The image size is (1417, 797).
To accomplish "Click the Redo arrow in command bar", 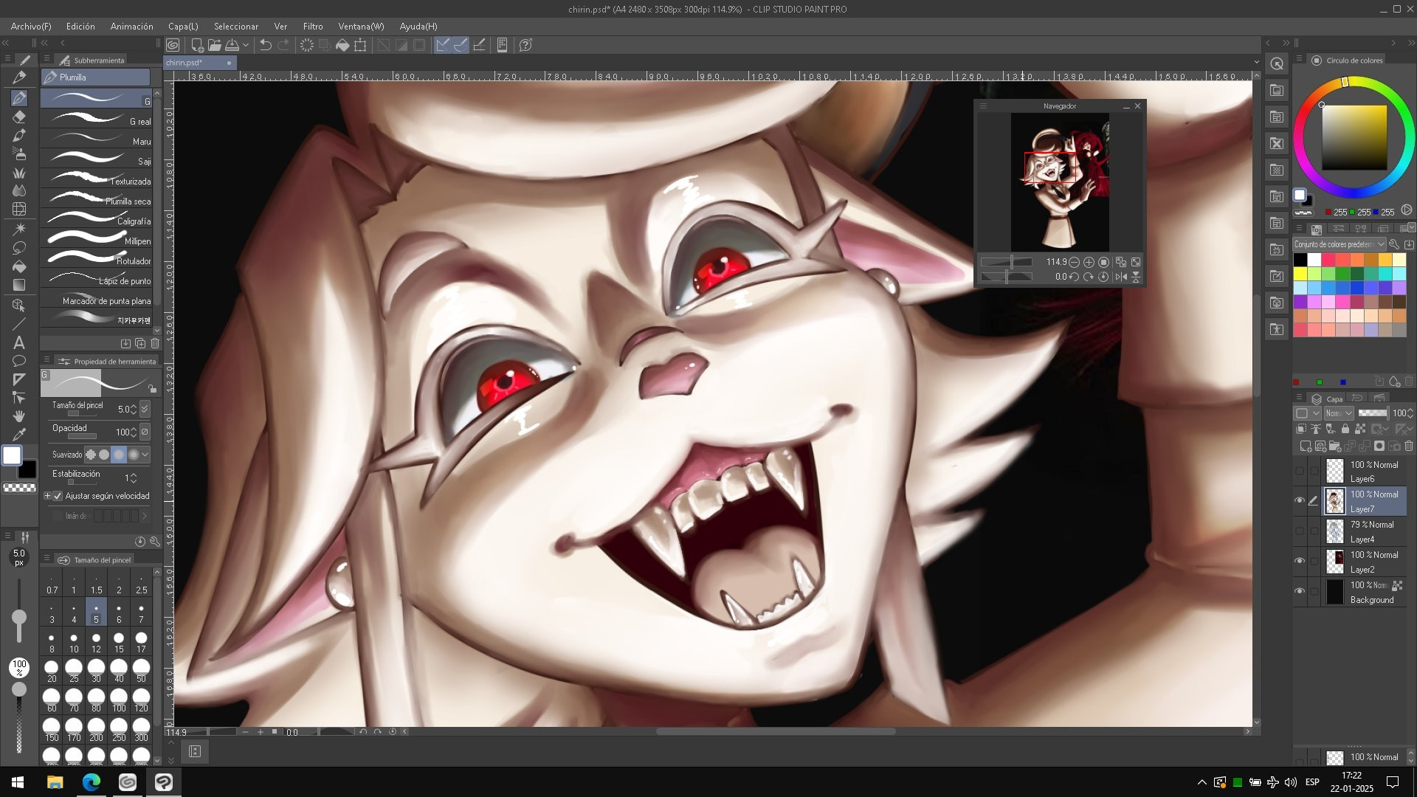I will 283,45.
